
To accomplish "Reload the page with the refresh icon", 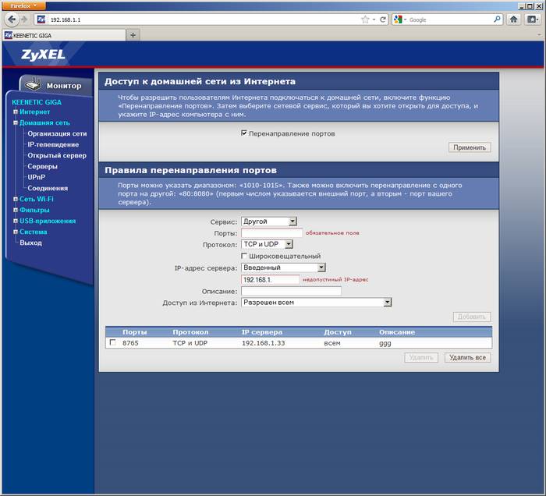I will 382,19.
